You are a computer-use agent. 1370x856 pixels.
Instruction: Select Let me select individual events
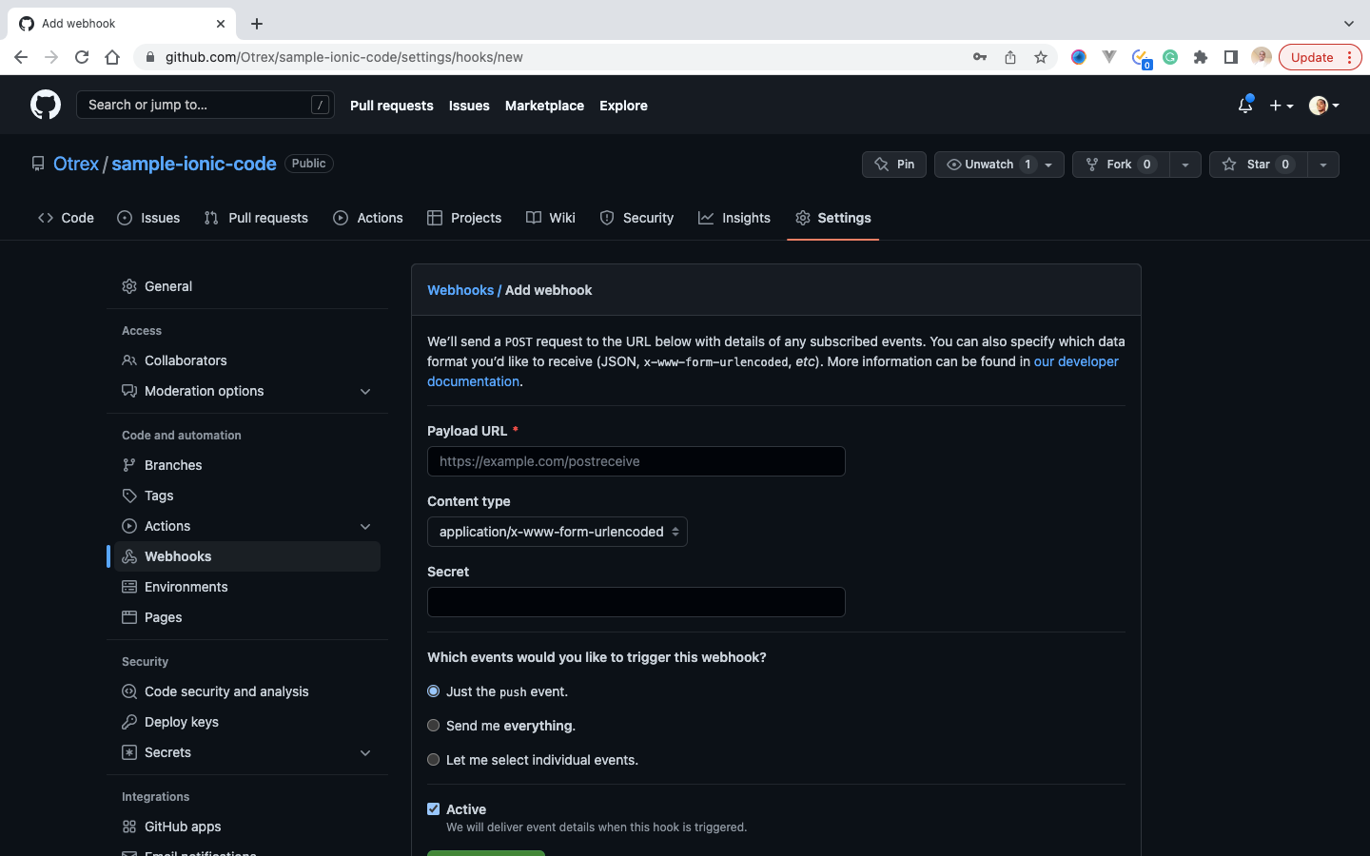(433, 760)
